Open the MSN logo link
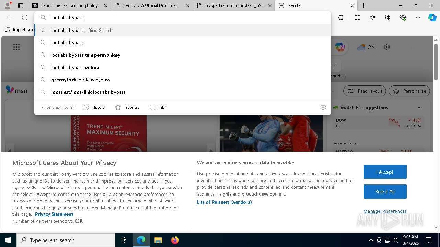The image size is (440, 247). pyautogui.click(x=16, y=91)
